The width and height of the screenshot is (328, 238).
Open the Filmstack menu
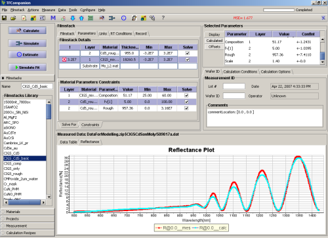pyautogui.click(x=18, y=10)
